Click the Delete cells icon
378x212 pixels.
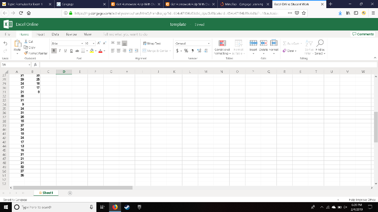[264, 43]
